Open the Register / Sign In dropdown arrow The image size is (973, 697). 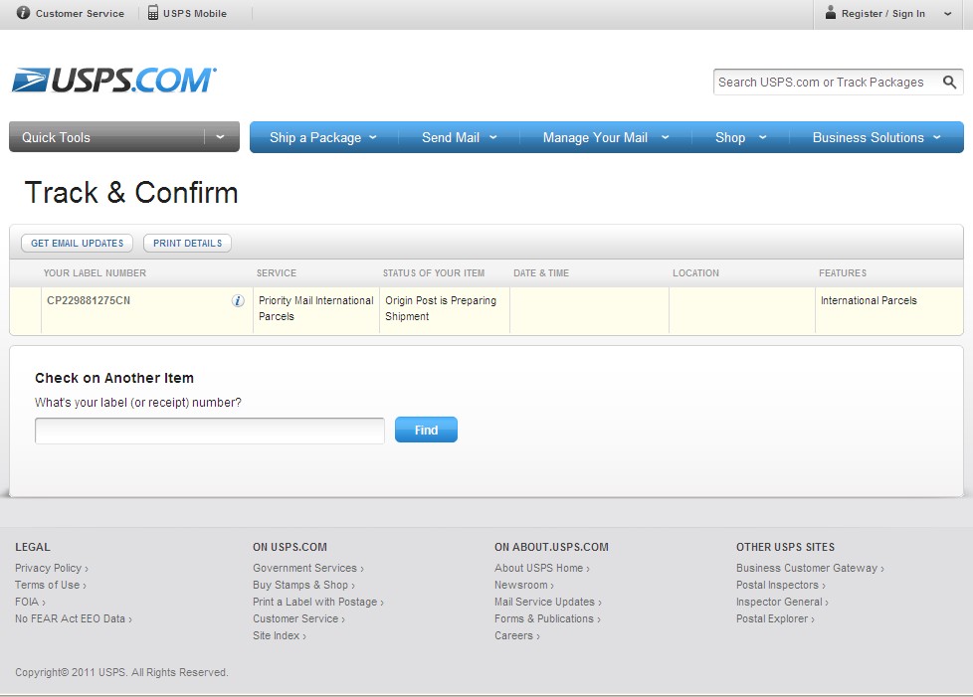pos(946,14)
